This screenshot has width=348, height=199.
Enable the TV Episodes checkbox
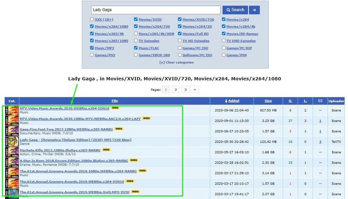click(x=136, y=41)
